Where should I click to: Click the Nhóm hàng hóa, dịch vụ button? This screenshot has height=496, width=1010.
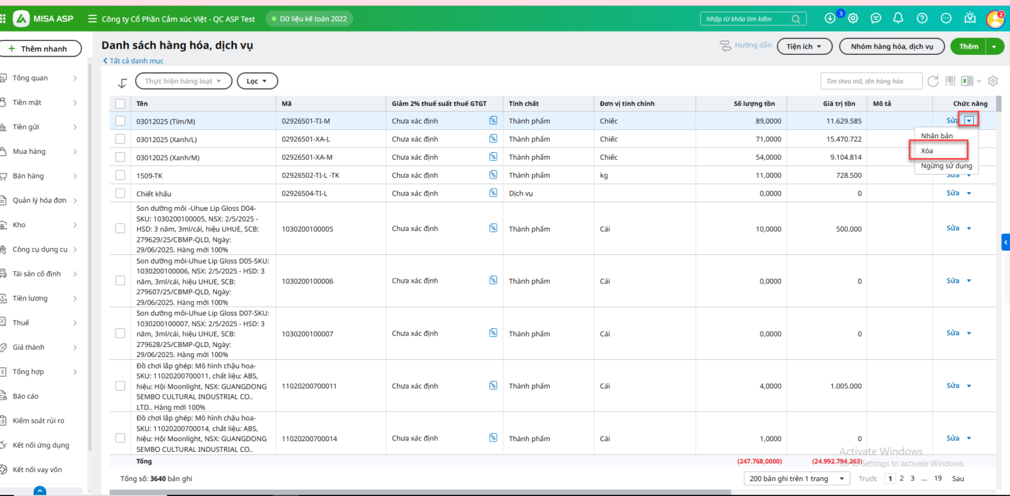tap(891, 47)
